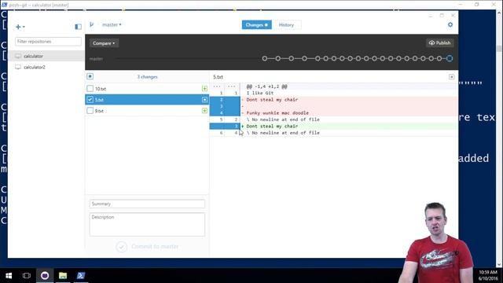The width and height of the screenshot is (503, 283).
Task: Toggle added line 3 'Dont steal my chair'
Action: click(225, 126)
